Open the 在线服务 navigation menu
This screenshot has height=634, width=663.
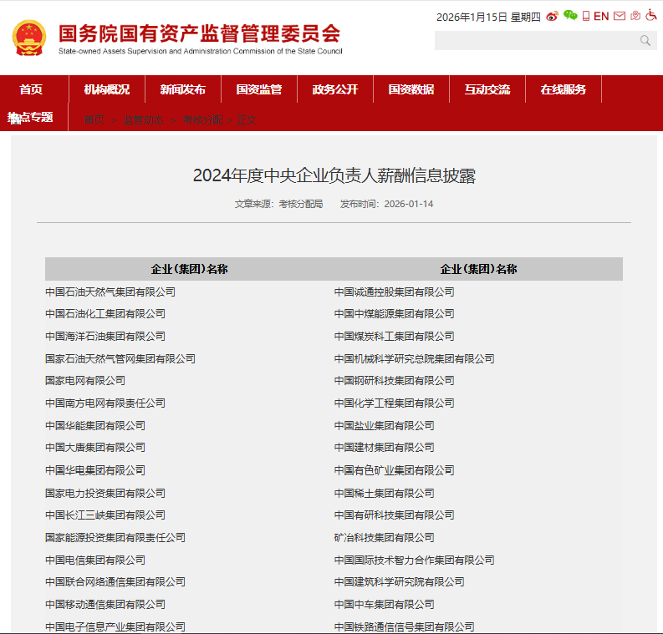point(564,89)
